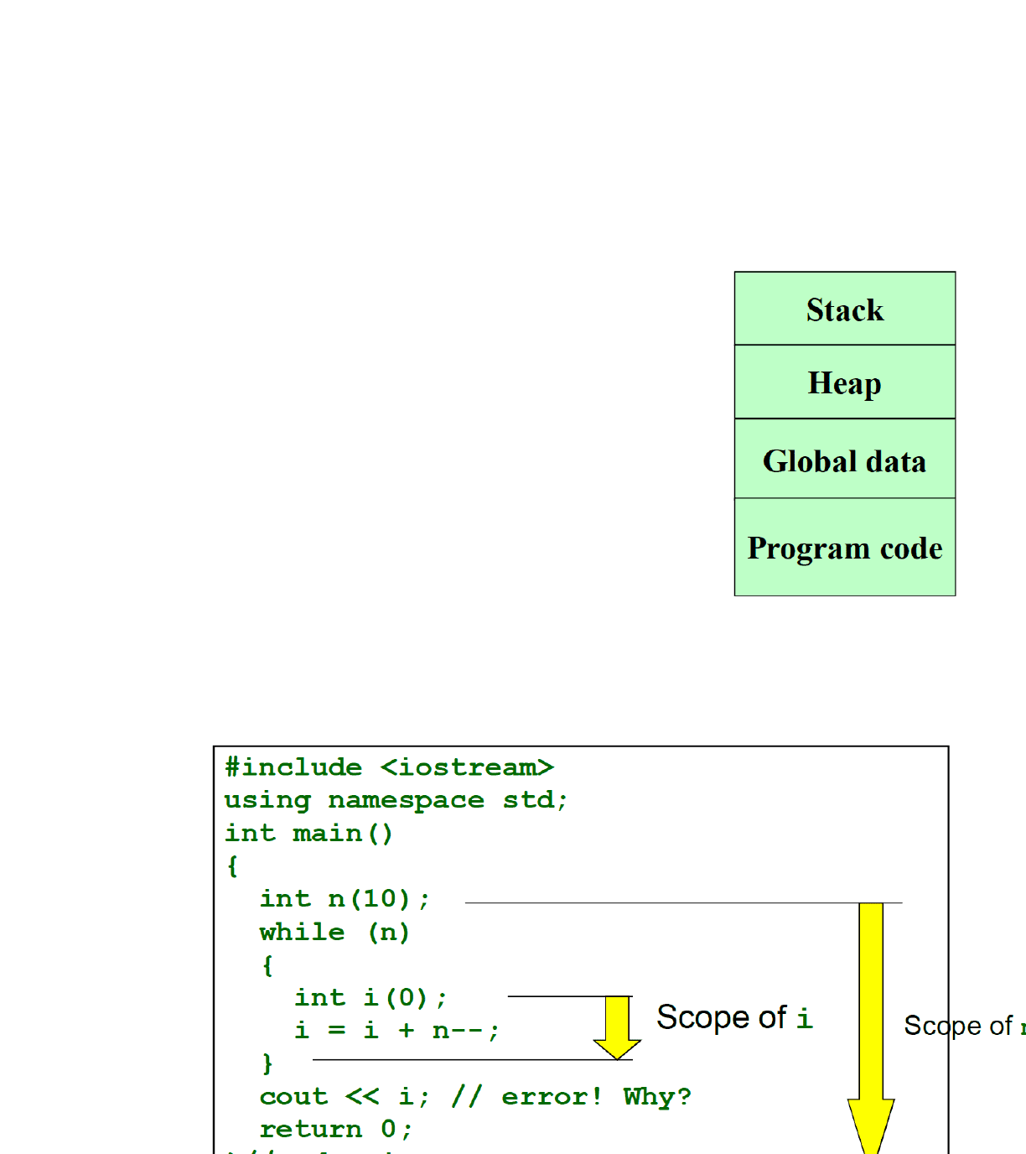This screenshot has height=1154, width=1026.
Task: Select the Heap memory segment box
Action: pos(844,382)
